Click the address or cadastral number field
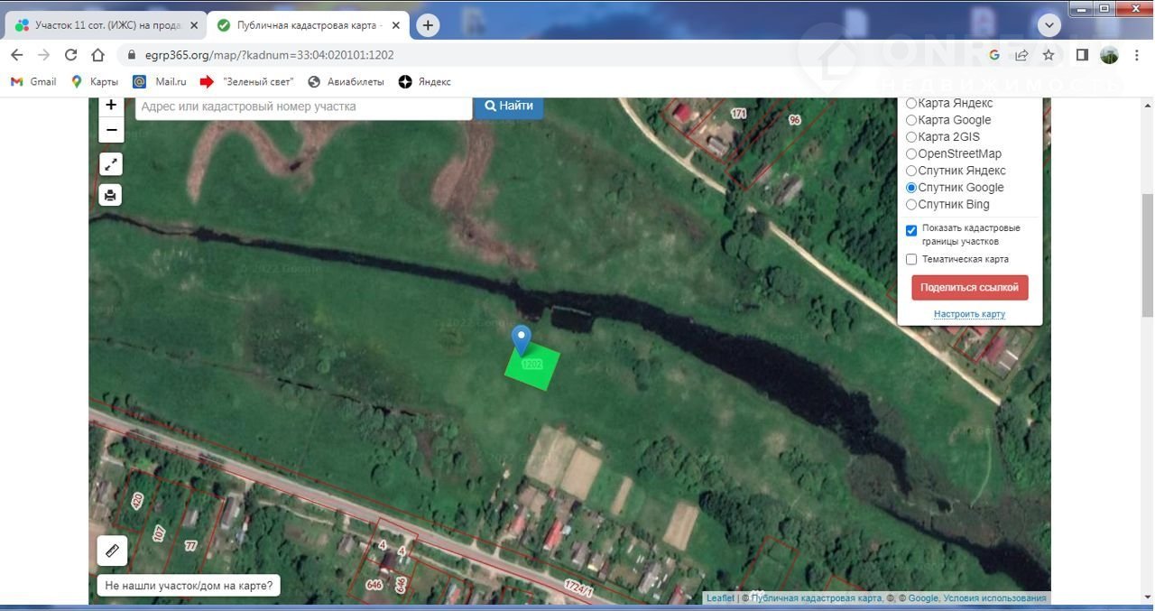 click(303, 106)
